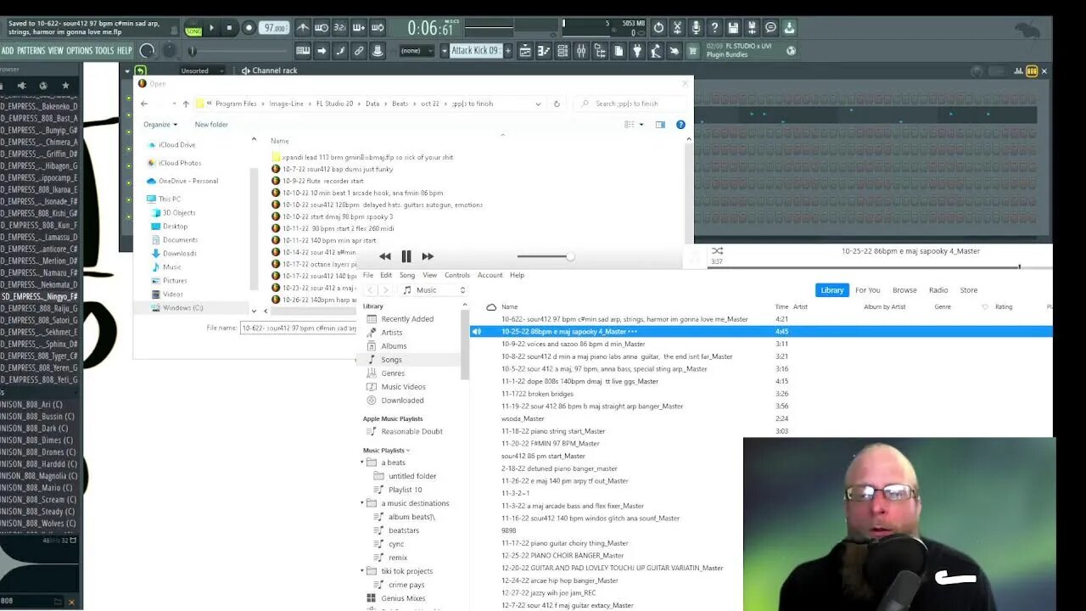Open the snap selector showing (none)
This screenshot has height=611, width=1086.
(417, 51)
